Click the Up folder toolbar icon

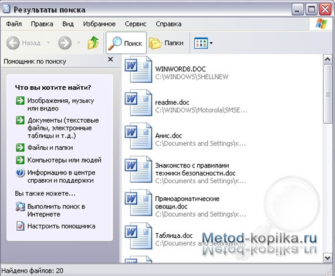click(93, 43)
